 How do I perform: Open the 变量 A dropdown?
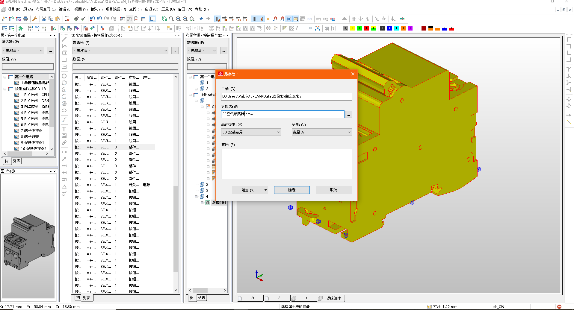point(321,132)
